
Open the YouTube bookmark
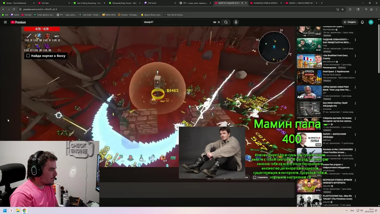pos(26,15)
